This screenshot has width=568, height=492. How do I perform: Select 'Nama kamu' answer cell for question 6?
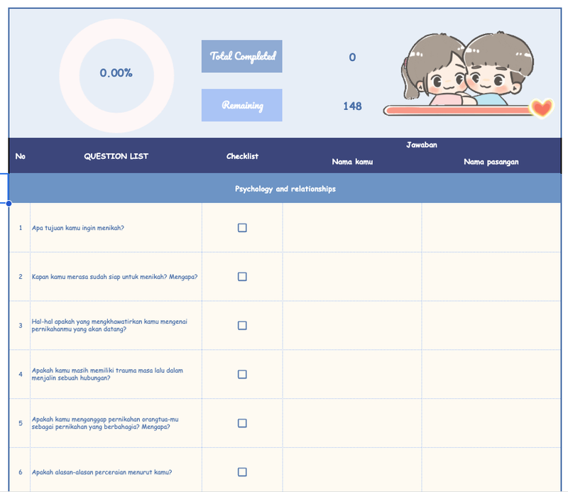click(x=352, y=470)
